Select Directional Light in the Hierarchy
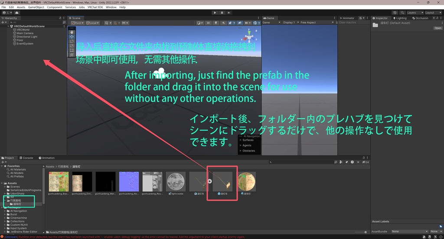The width and height of the screenshot is (444, 239). 27,37
